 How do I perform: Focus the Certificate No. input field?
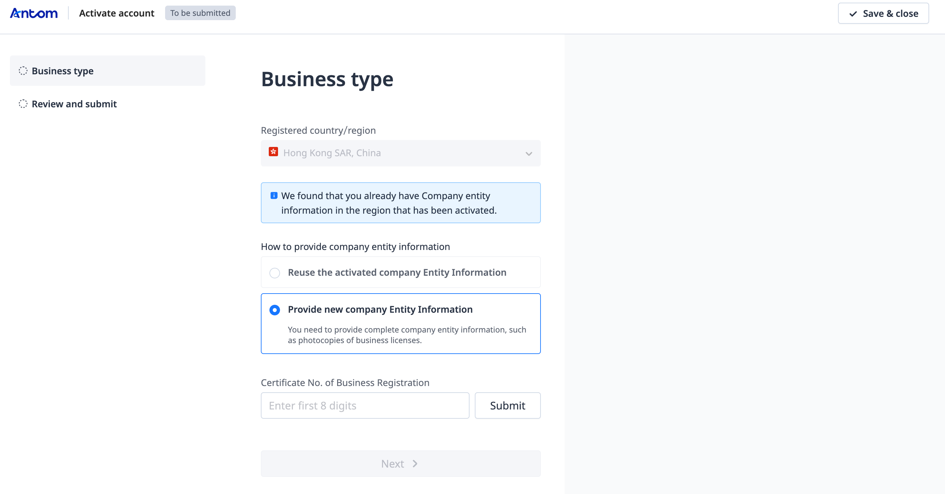tap(365, 406)
